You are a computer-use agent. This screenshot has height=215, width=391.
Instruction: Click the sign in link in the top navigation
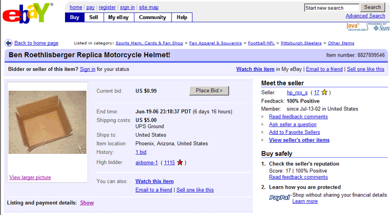coord(127,7)
